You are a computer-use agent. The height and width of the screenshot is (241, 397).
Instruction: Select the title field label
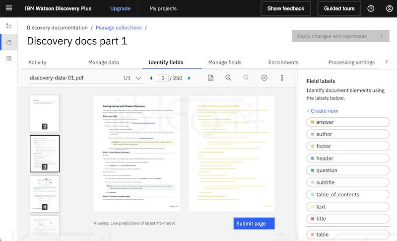coord(348,219)
